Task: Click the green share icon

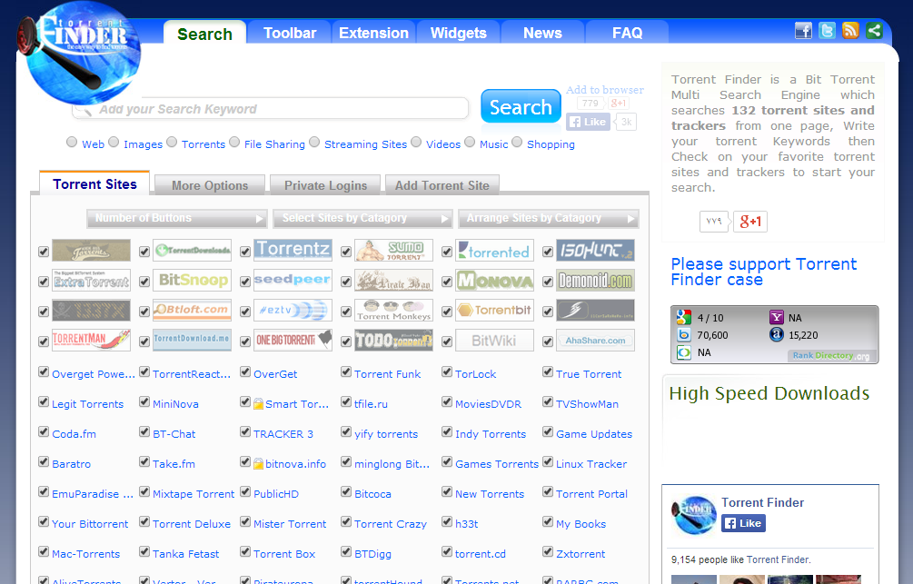Action: click(874, 31)
